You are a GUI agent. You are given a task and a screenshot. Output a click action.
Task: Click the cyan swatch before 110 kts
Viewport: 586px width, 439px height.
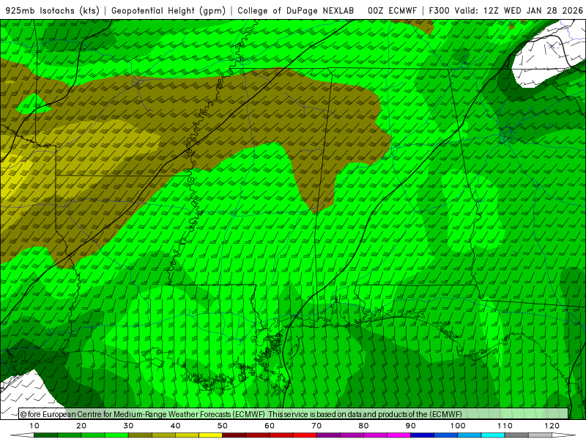pos(493,435)
